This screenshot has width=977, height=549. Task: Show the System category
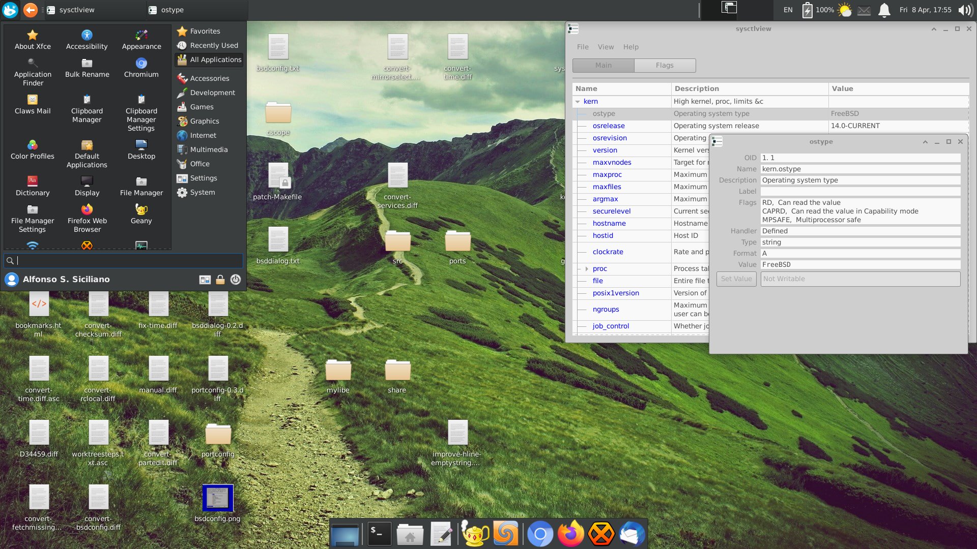pos(209,192)
